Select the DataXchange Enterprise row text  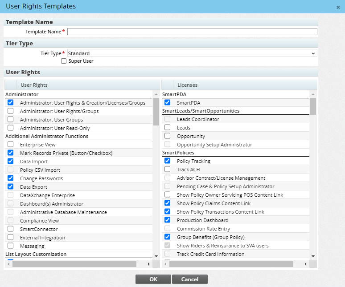(x=47, y=195)
